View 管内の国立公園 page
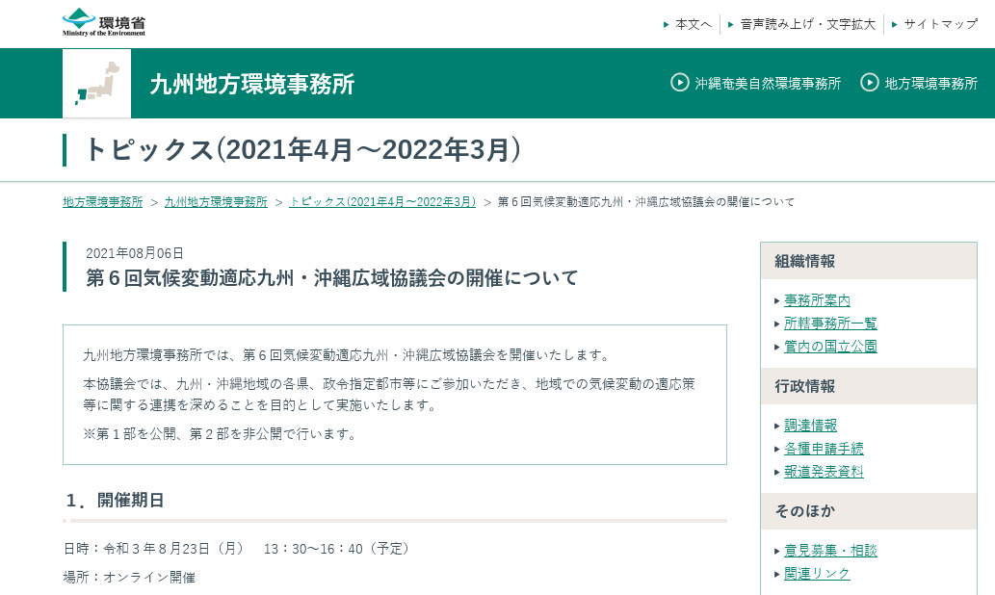 tap(829, 348)
